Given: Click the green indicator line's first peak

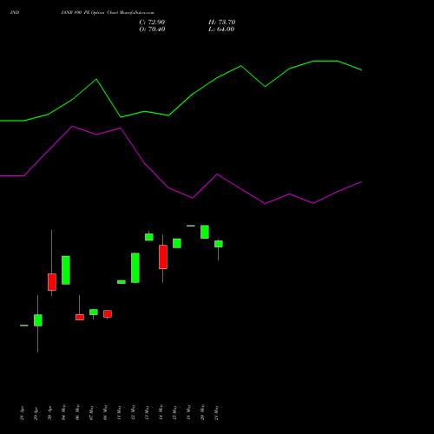Looking at the screenshot, I should click(x=96, y=79).
